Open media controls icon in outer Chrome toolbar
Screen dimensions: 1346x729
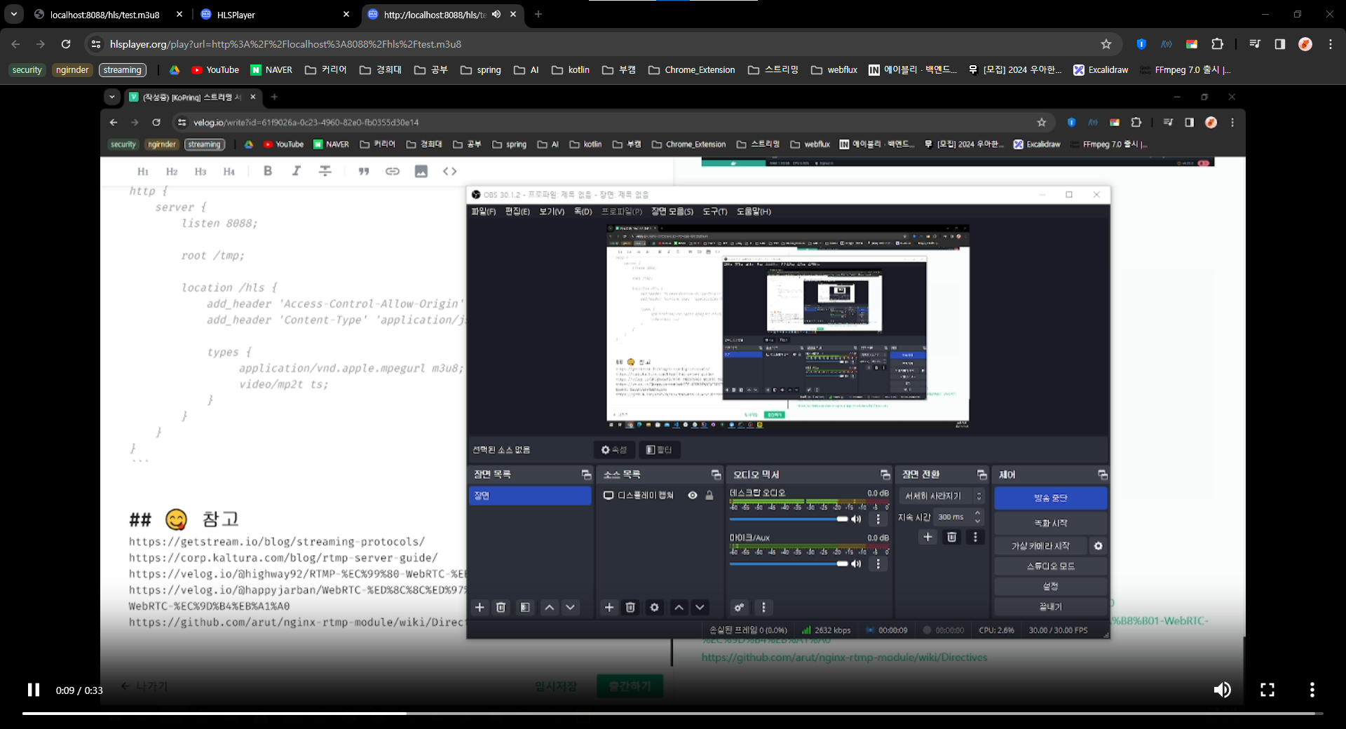1255,44
